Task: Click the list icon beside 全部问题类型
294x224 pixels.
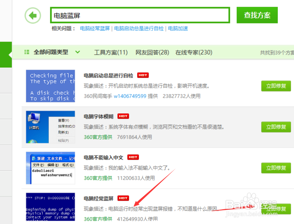Action: click(x=27, y=52)
